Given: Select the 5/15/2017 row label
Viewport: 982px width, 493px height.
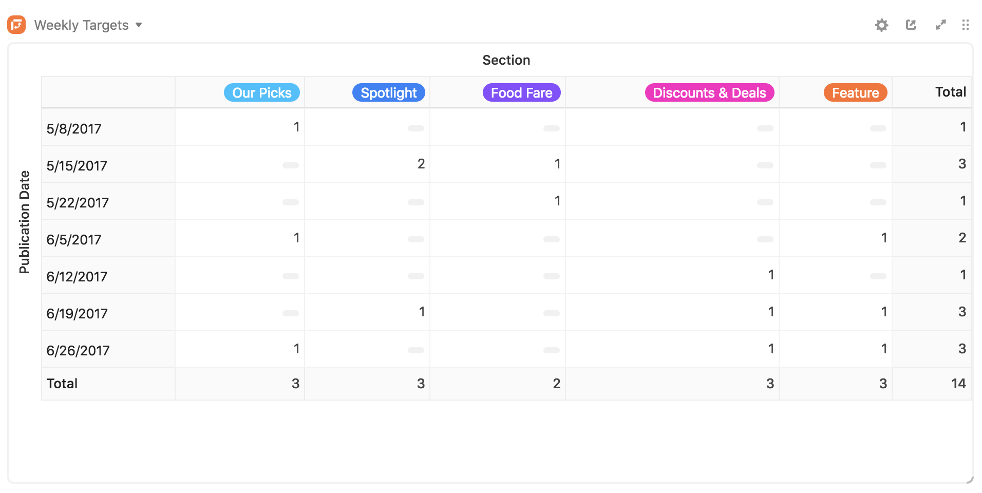Looking at the screenshot, I should pos(77,165).
